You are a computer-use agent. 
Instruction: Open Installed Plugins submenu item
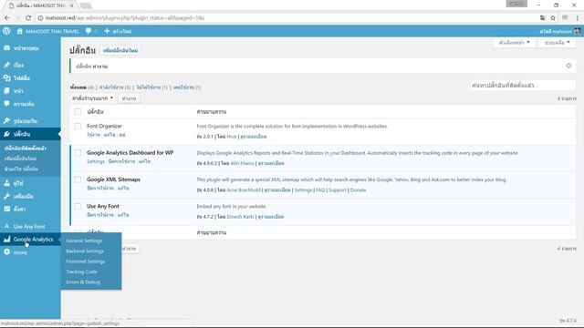click(26, 148)
